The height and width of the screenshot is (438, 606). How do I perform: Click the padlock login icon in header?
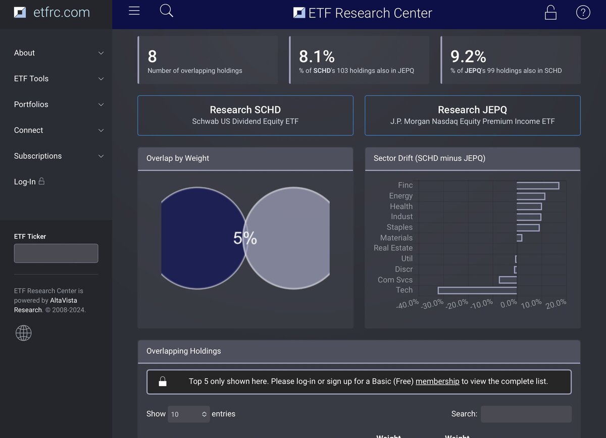coord(550,13)
